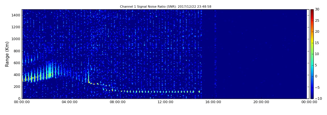Click the 800 tick label on the range axis

coord(17,51)
